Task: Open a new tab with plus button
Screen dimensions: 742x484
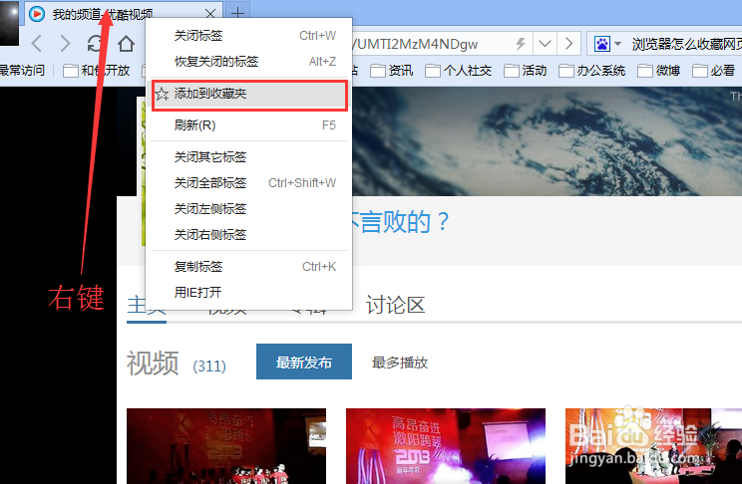Action: click(237, 13)
